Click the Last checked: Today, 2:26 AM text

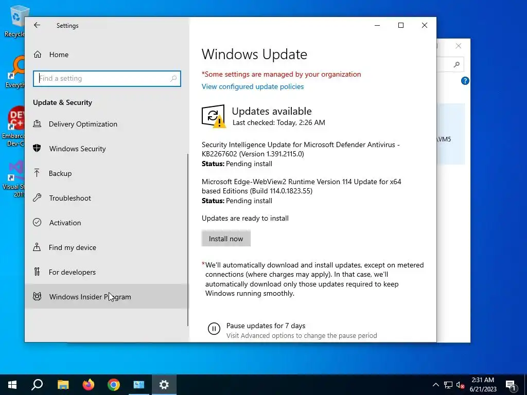coord(279,122)
